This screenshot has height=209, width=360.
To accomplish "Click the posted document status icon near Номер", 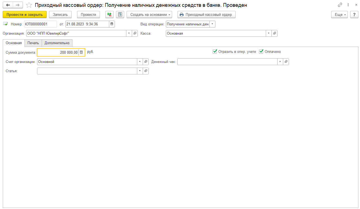I will tap(5, 24).
